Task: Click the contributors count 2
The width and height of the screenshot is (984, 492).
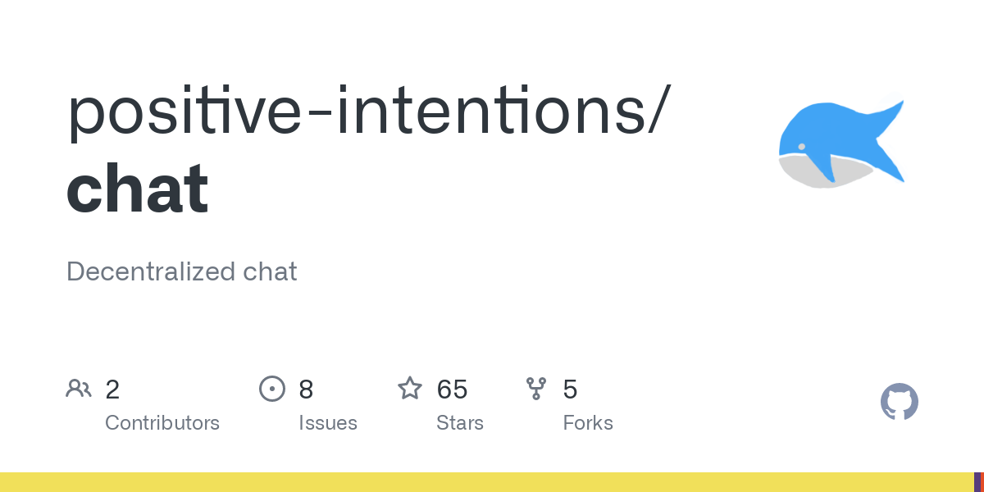Action: point(112,389)
